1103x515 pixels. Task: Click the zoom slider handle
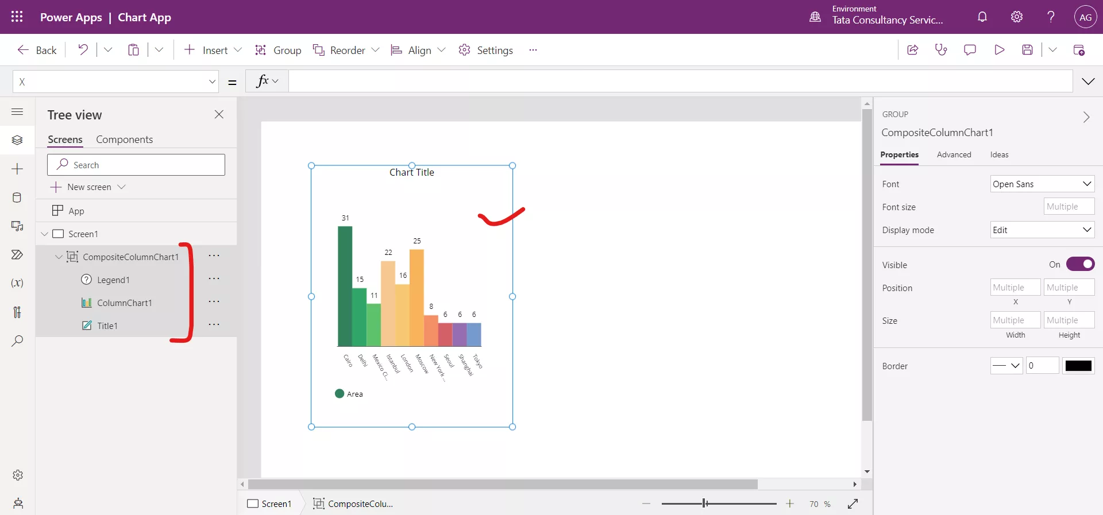(704, 504)
